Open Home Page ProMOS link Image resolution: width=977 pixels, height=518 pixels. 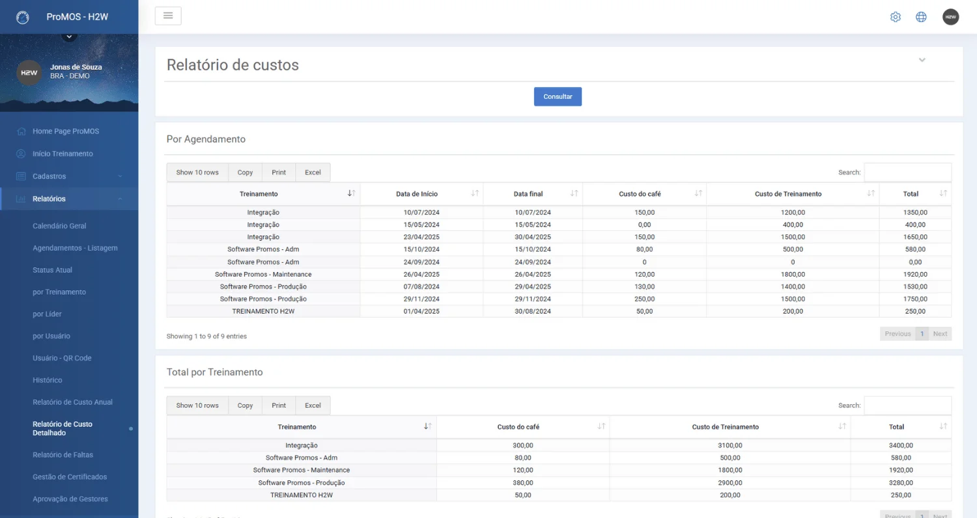(x=66, y=131)
